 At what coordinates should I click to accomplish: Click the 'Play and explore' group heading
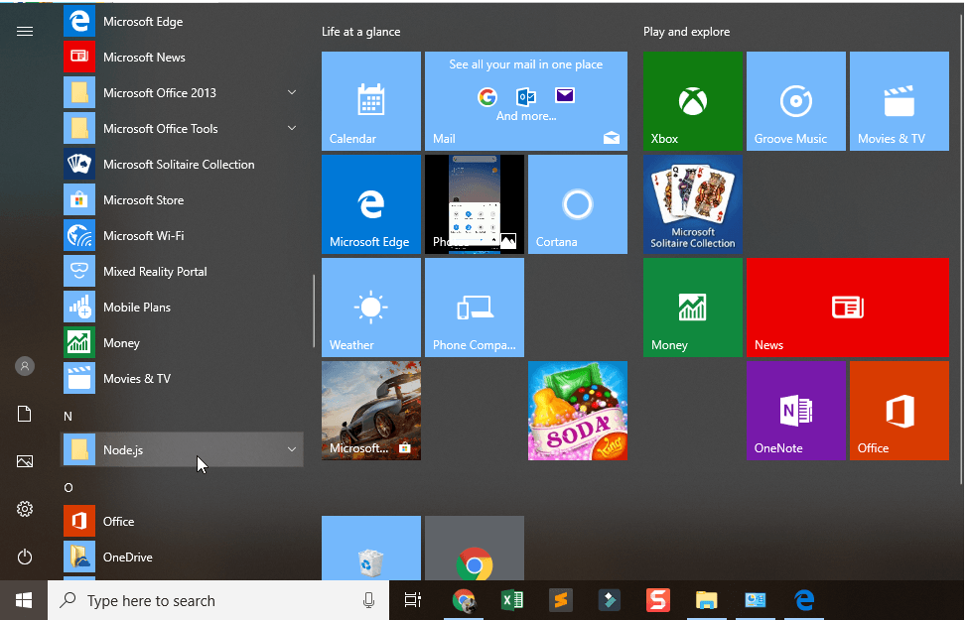(x=687, y=32)
